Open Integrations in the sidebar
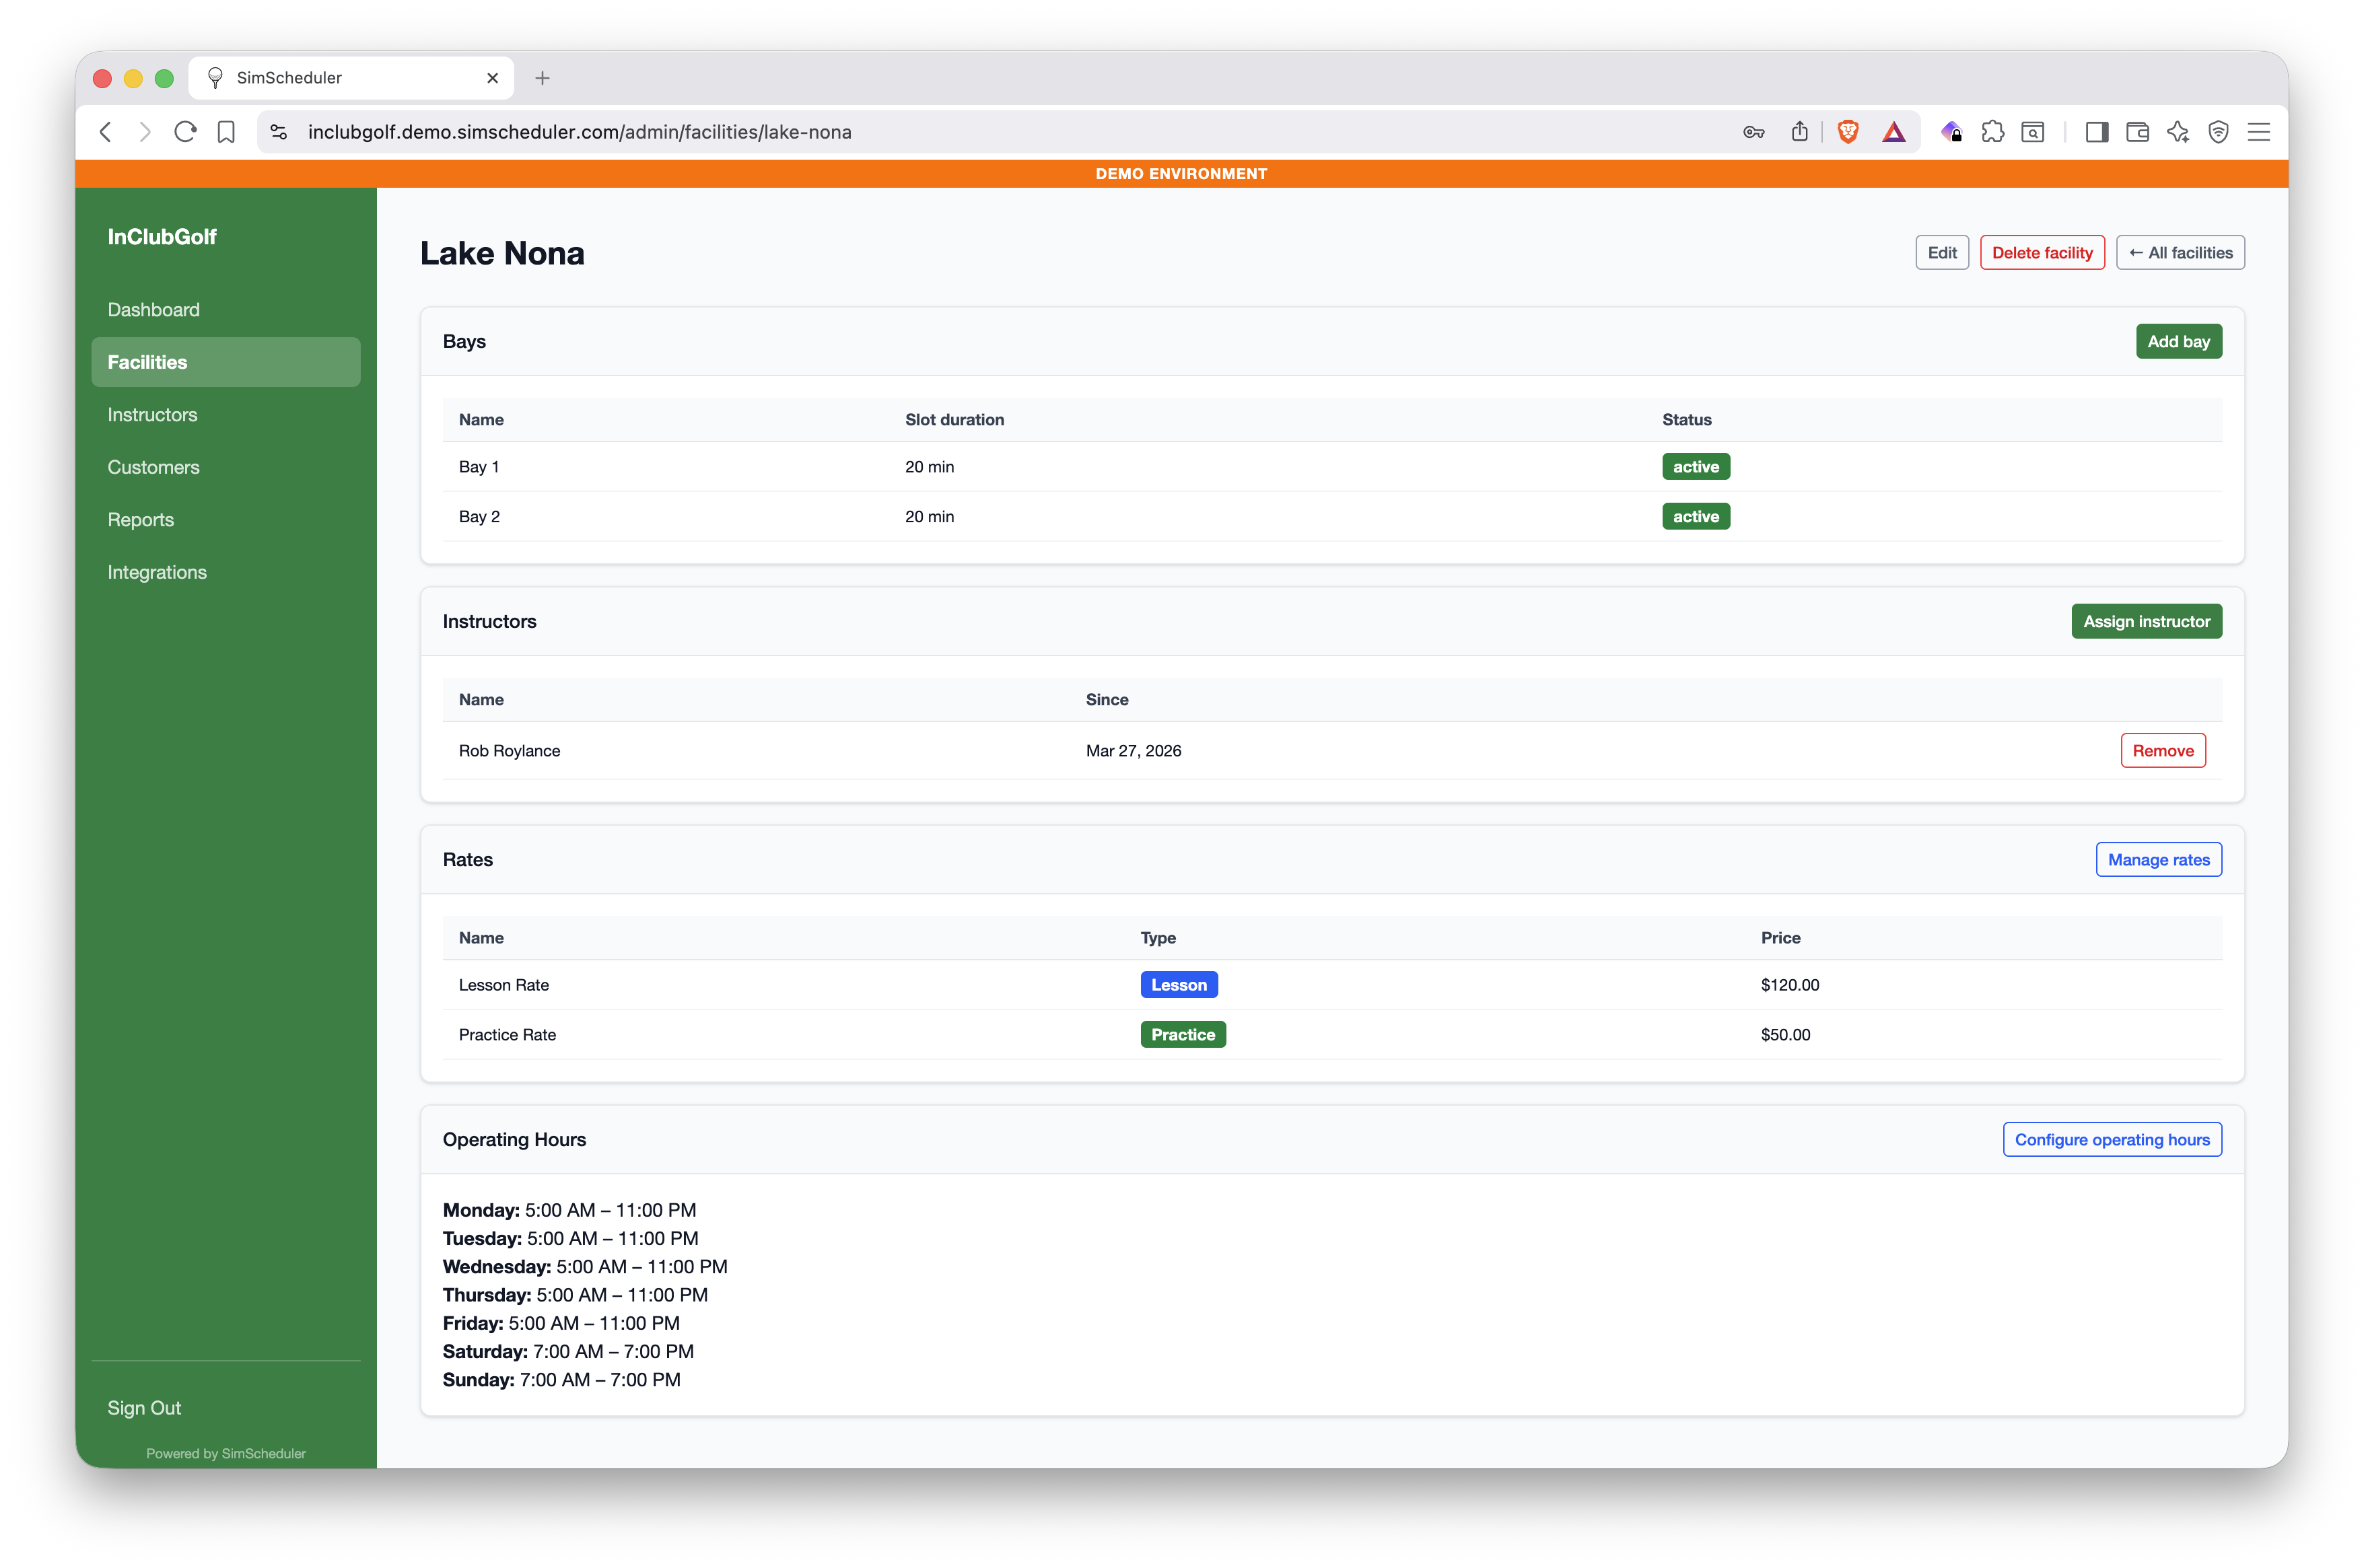Viewport: 2364px width, 1568px height. (157, 572)
